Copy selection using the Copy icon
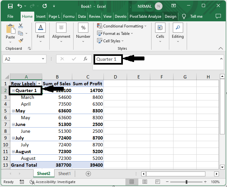This screenshot has height=187, width=227. 20,33
